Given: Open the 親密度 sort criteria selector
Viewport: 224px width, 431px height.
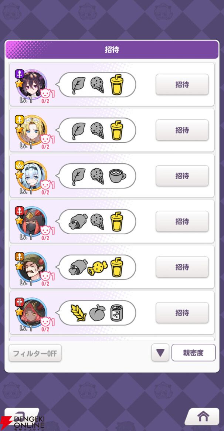Looking at the screenshot, I should 193,353.
